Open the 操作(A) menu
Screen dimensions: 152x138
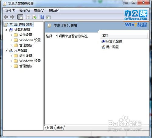25,11
